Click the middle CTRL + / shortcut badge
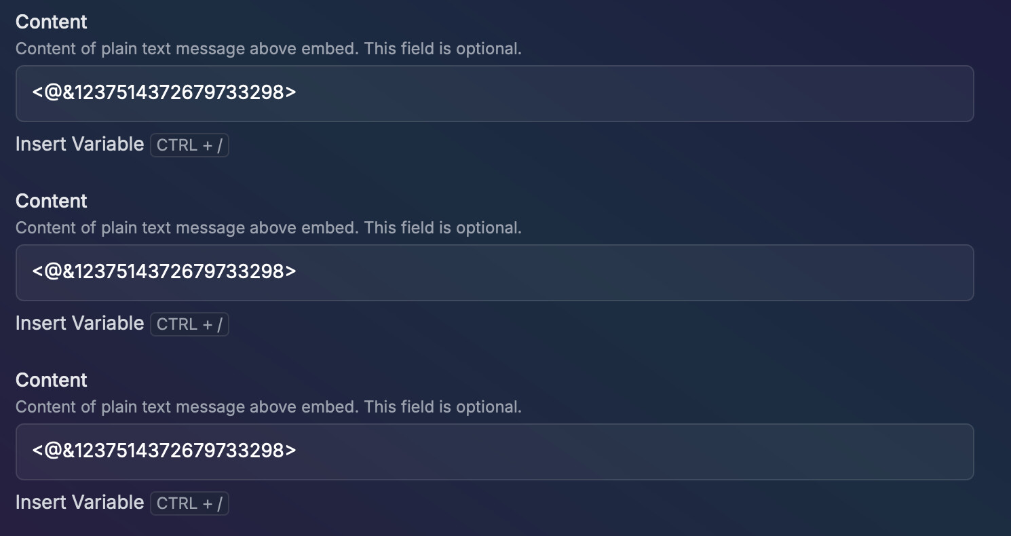 (189, 324)
